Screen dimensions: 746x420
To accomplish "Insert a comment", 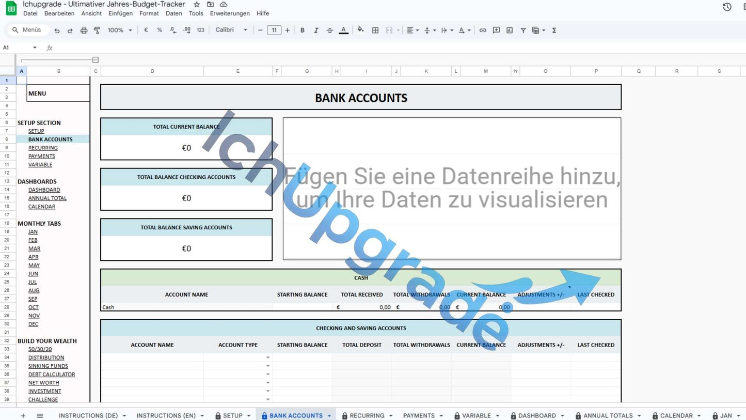I will [x=496, y=30].
